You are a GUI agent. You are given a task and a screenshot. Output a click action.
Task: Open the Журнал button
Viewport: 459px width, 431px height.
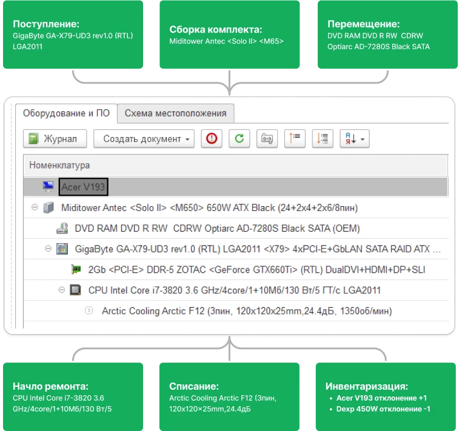point(55,138)
